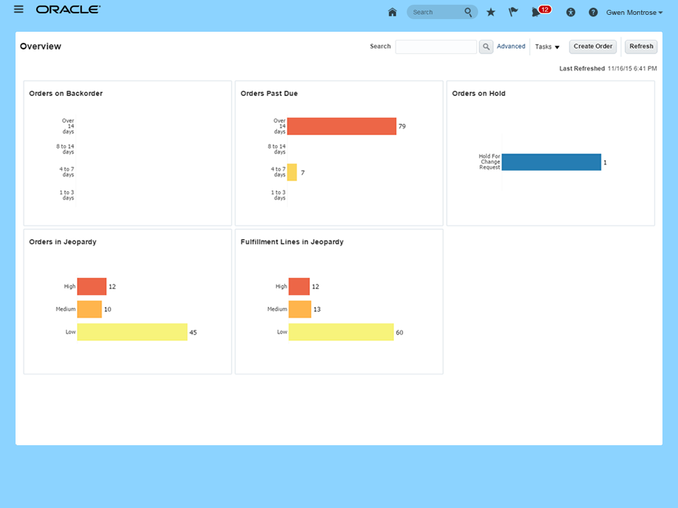Click the global search magnifier icon
Screen dimensions: 678x508
(x=468, y=12)
